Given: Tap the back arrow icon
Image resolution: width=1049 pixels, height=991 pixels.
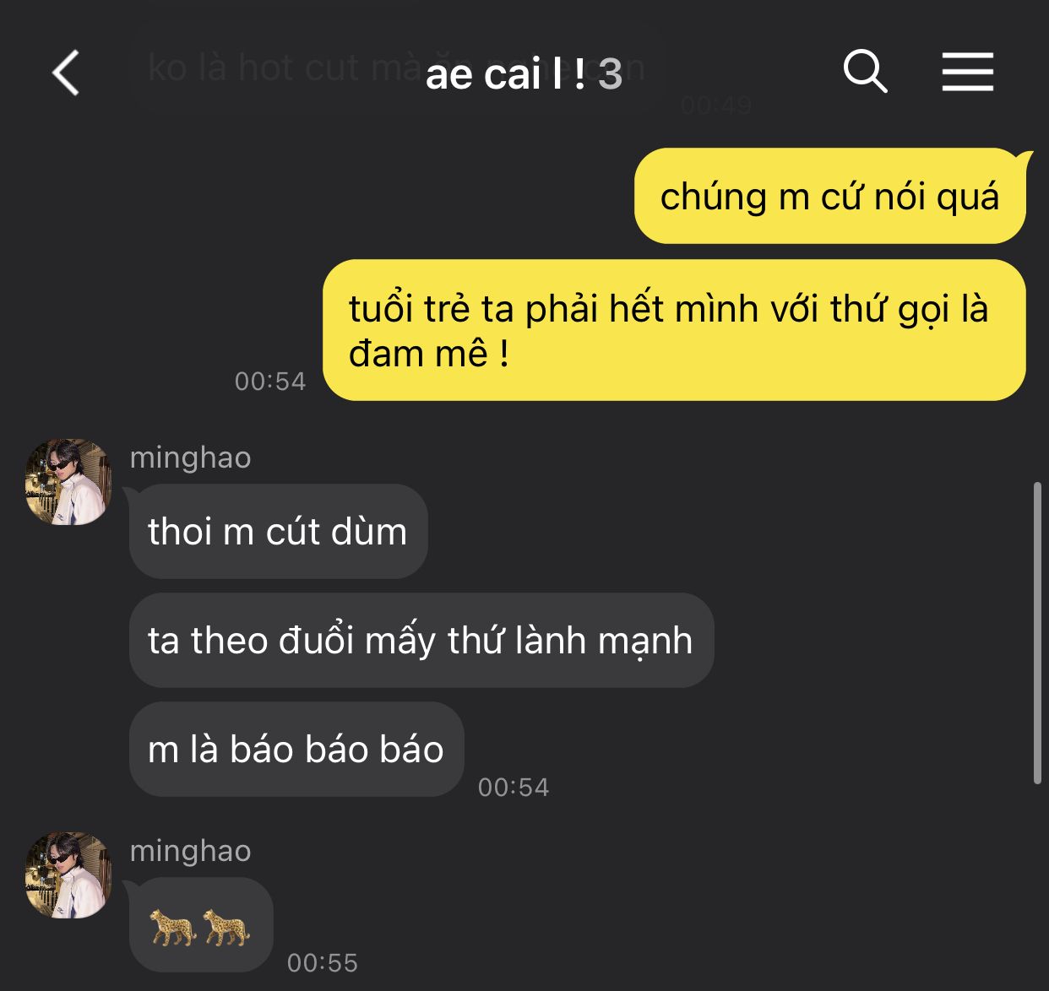Looking at the screenshot, I should 66,73.
